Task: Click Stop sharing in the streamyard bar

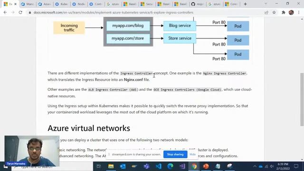Action: [x=175, y=154]
